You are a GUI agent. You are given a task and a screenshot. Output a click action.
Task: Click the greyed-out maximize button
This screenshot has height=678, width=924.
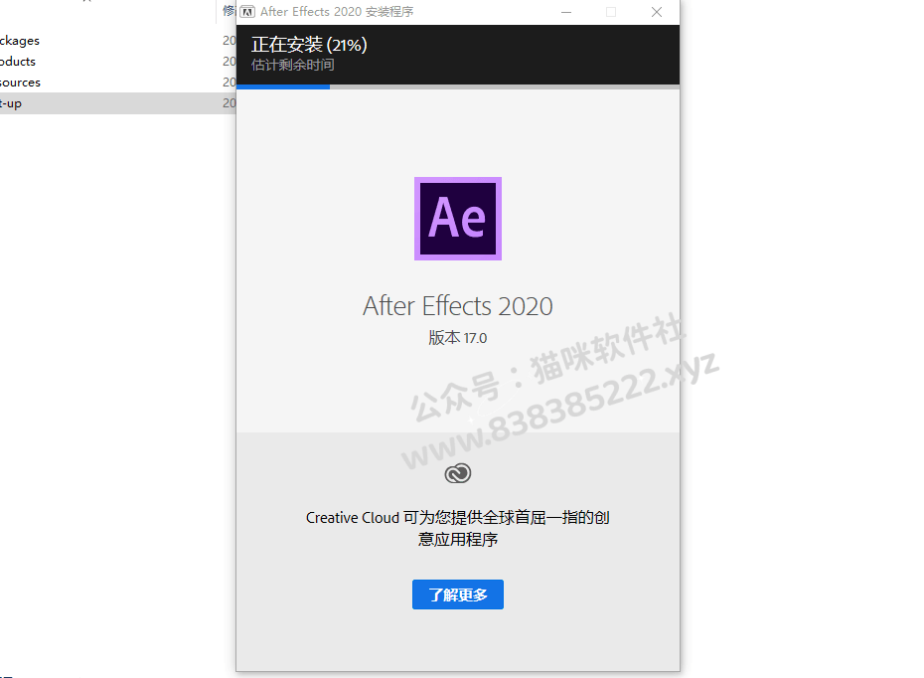pyautogui.click(x=611, y=12)
